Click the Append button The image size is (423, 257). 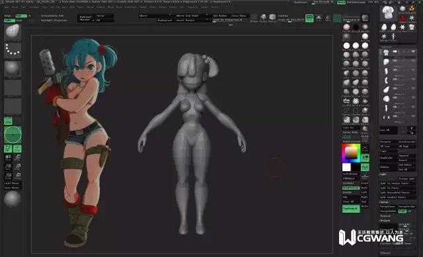tap(407, 156)
